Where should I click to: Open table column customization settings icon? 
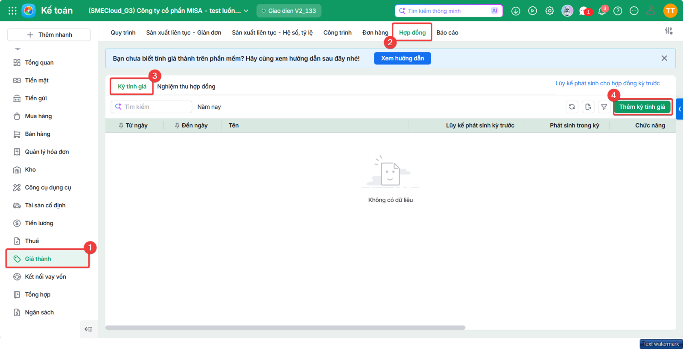point(668,31)
